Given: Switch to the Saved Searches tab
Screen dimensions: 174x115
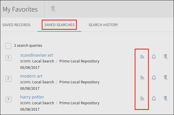Looking at the screenshot, I should (x=60, y=25).
